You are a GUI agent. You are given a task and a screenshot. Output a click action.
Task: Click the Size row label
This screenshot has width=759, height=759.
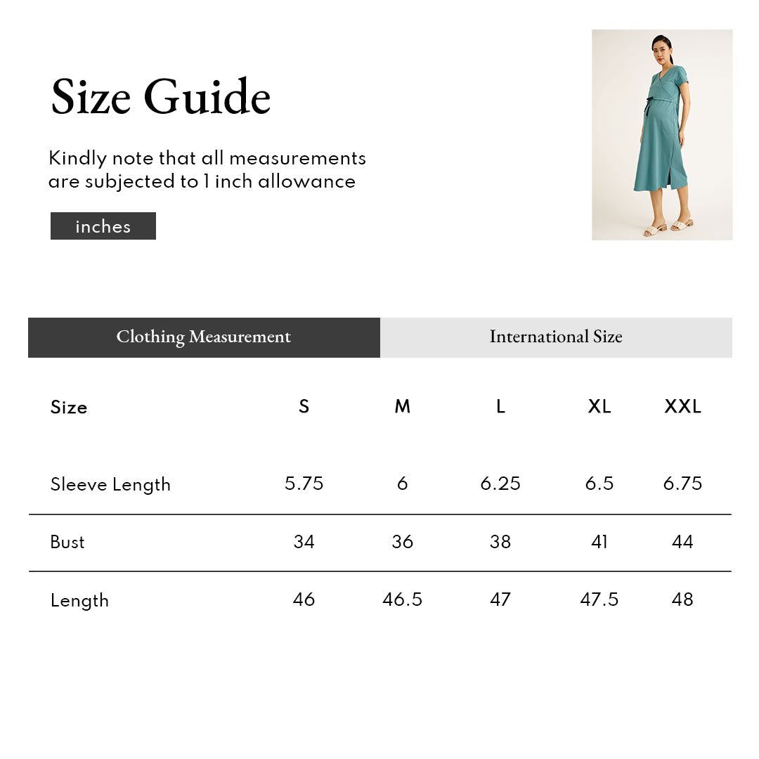coord(69,407)
